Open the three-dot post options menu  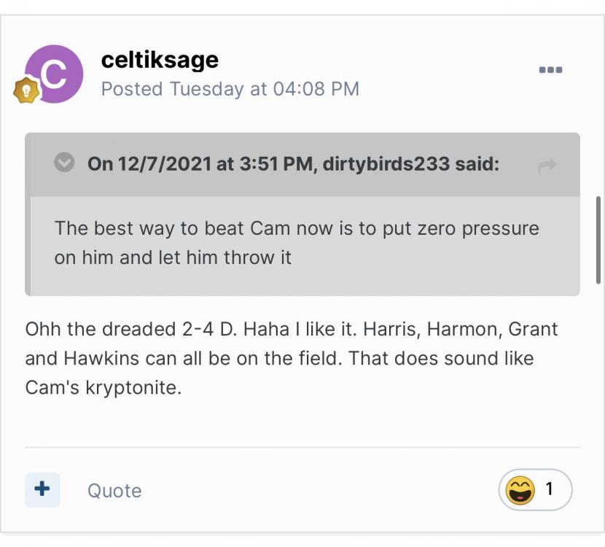pyautogui.click(x=550, y=70)
